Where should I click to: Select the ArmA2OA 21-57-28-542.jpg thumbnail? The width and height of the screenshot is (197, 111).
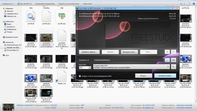(46, 59)
